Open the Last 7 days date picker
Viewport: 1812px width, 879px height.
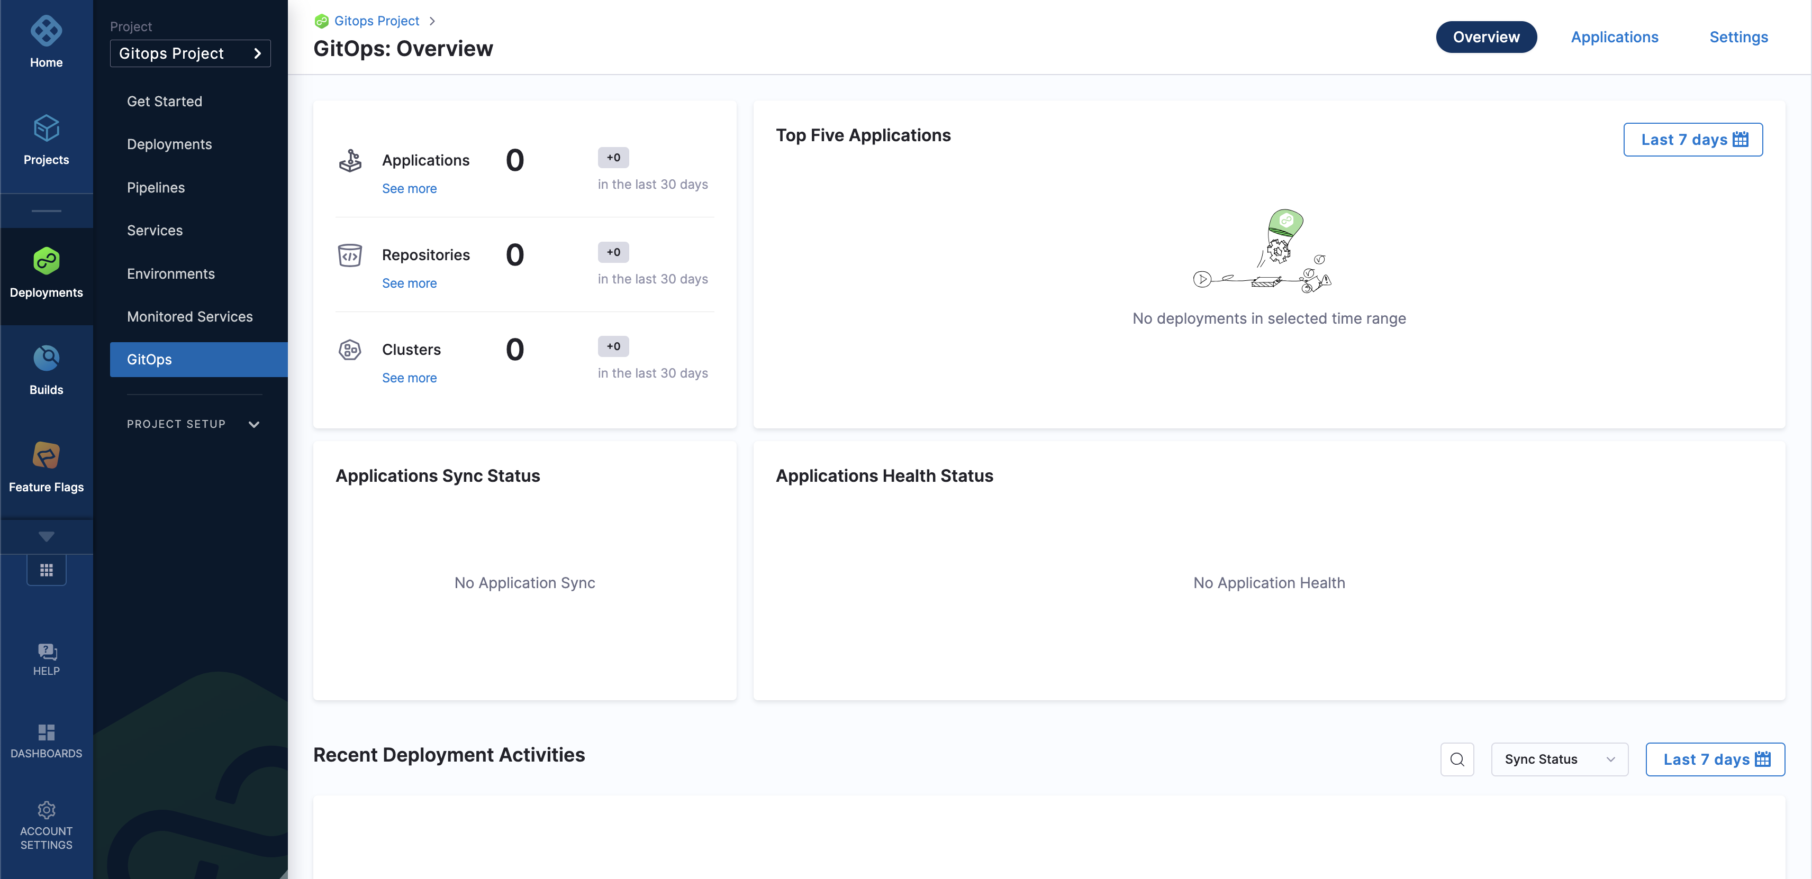(x=1693, y=139)
